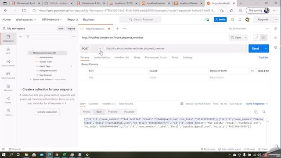Open tab options three-dot menu
Screen dimensions: 281x158
pos(125,29)
